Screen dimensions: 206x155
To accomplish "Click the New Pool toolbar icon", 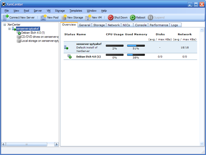I will tap(43, 17).
